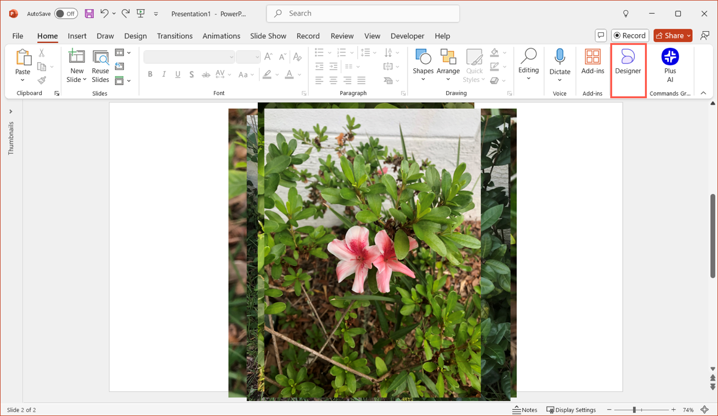Viewport: 718px width, 416px height.
Task: Switch to the Insert tab
Action: tap(77, 36)
